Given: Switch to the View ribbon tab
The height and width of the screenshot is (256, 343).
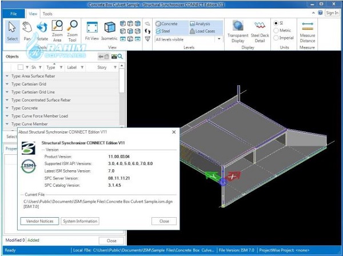Looking at the screenshot, I should click(33, 14).
